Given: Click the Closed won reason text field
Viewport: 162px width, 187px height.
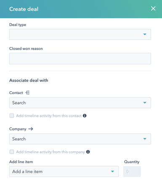Looking at the screenshot, I should coord(80,58).
